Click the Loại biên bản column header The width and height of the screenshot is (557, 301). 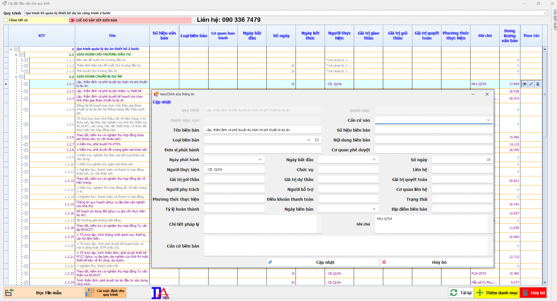point(194,36)
